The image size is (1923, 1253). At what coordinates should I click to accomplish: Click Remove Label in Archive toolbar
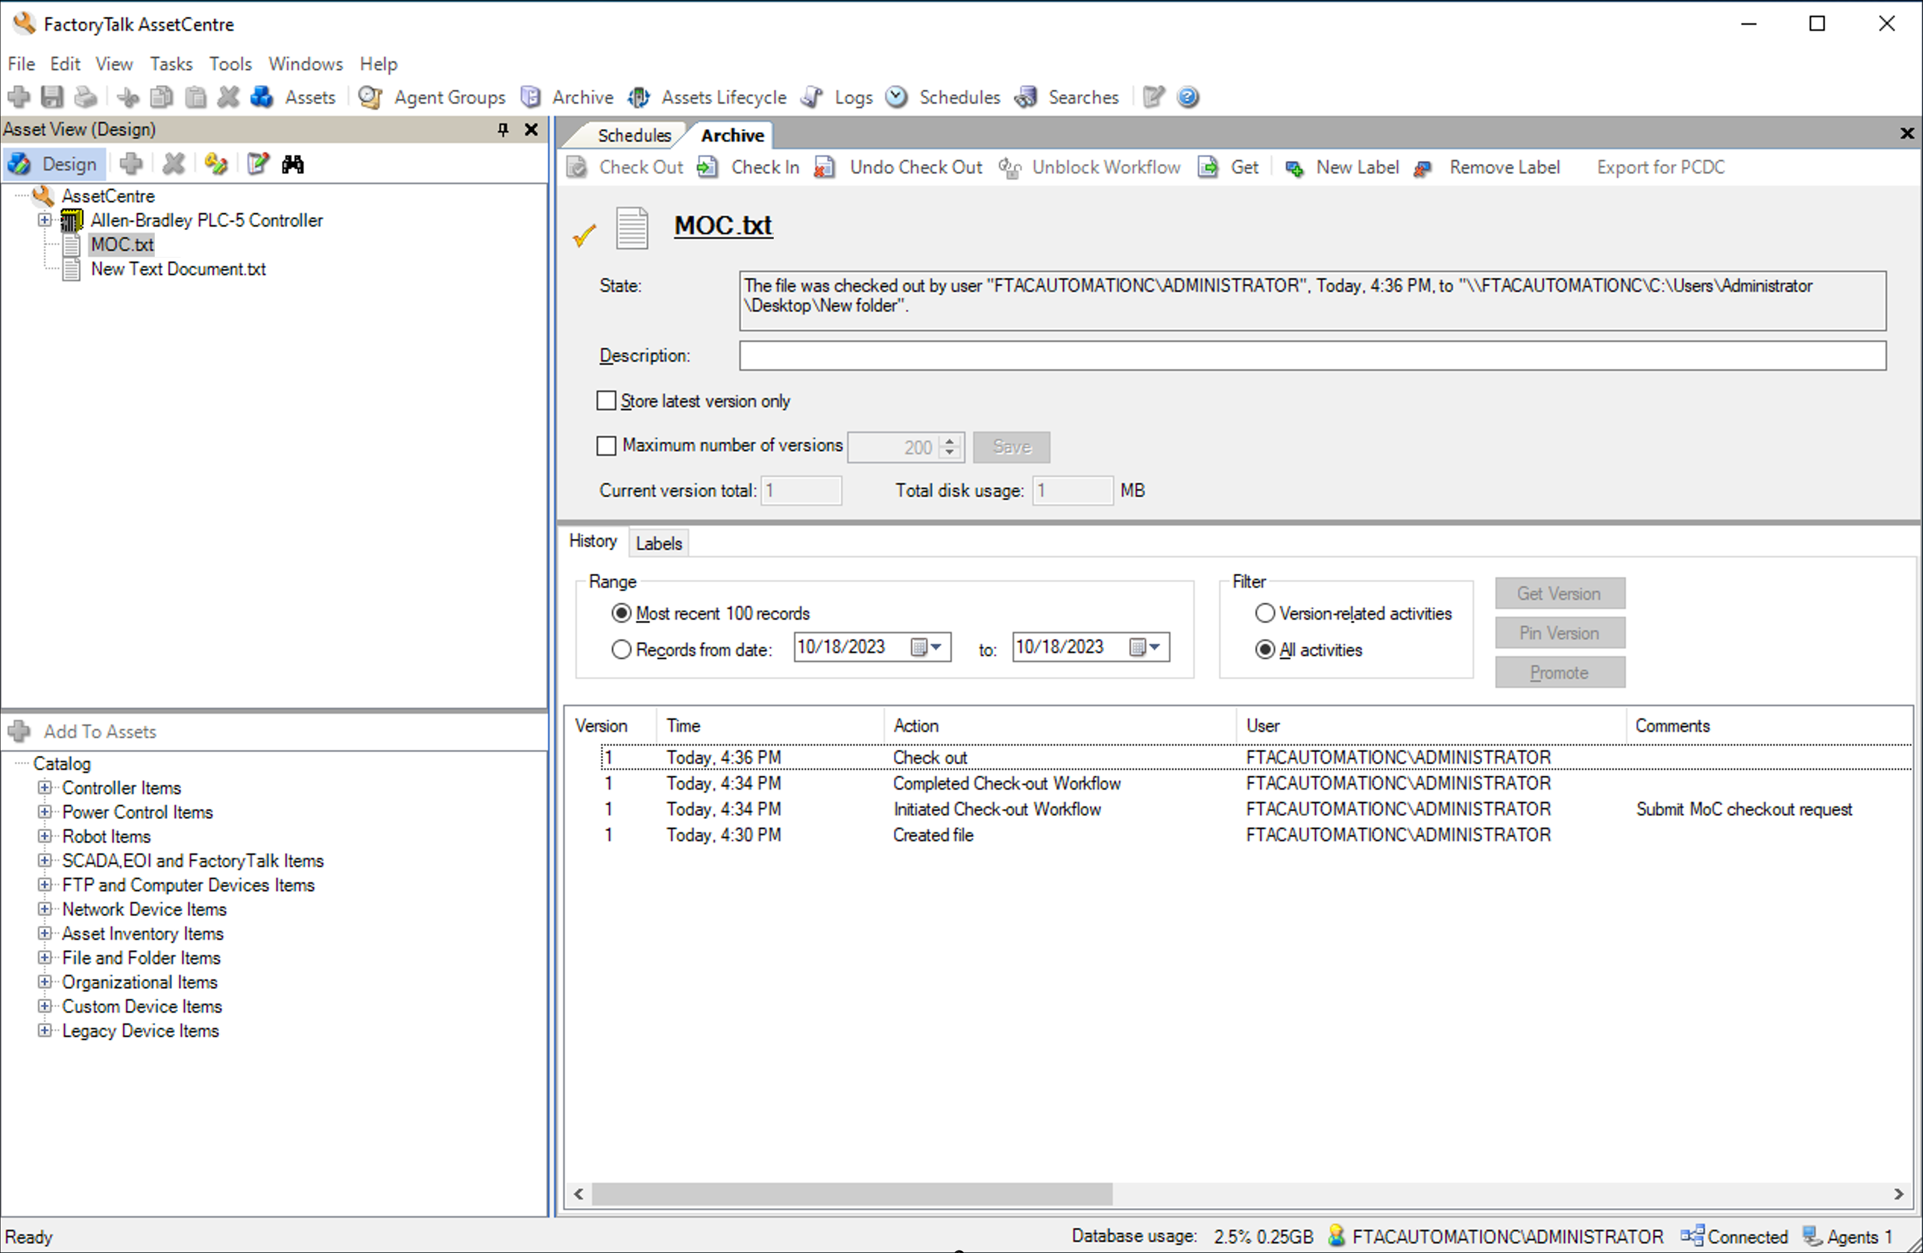1487,167
